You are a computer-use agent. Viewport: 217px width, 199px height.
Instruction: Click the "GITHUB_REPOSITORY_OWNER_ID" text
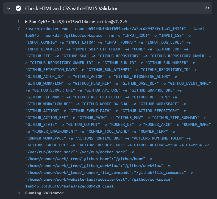tap(62, 63)
